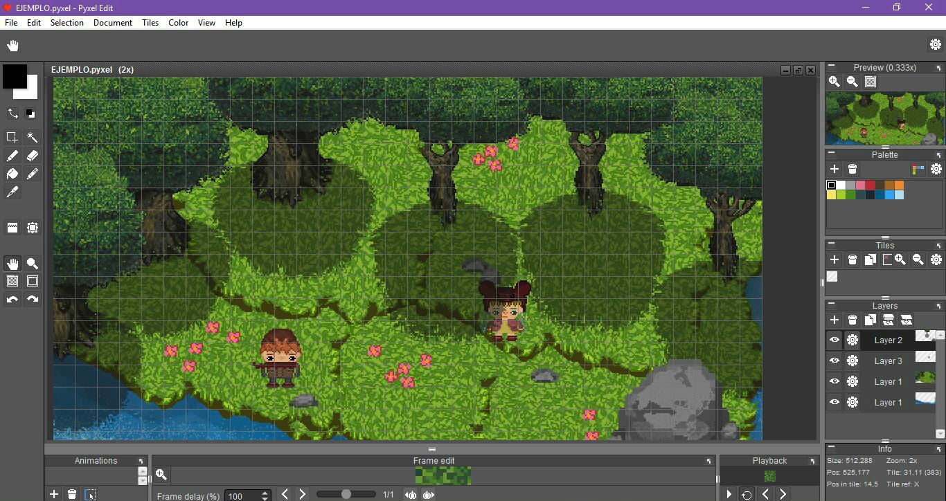Screen dimensions: 946x501
Task: Pick the Paint Bucket fill tool
Action: [12, 174]
